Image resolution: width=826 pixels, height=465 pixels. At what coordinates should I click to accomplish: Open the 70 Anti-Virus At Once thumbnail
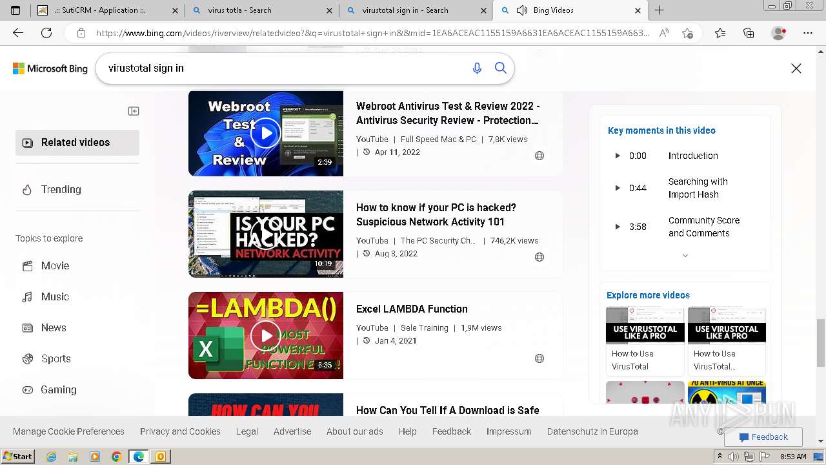tap(727, 392)
